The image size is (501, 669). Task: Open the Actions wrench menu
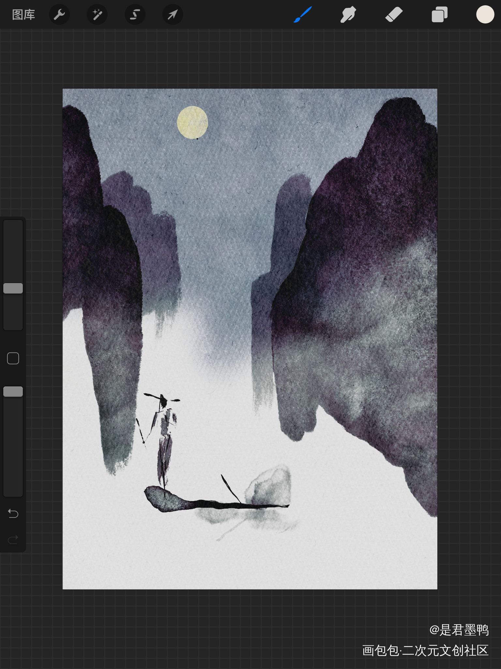click(59, 15)
